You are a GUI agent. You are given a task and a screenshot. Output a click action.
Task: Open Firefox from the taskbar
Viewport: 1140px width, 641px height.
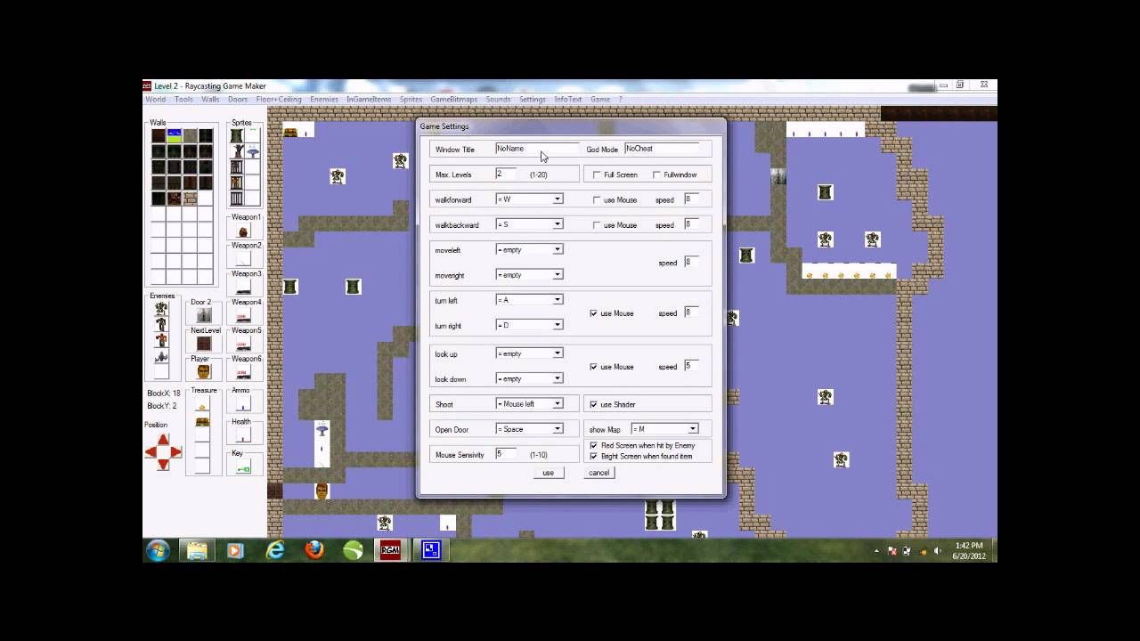pos(313,550)
